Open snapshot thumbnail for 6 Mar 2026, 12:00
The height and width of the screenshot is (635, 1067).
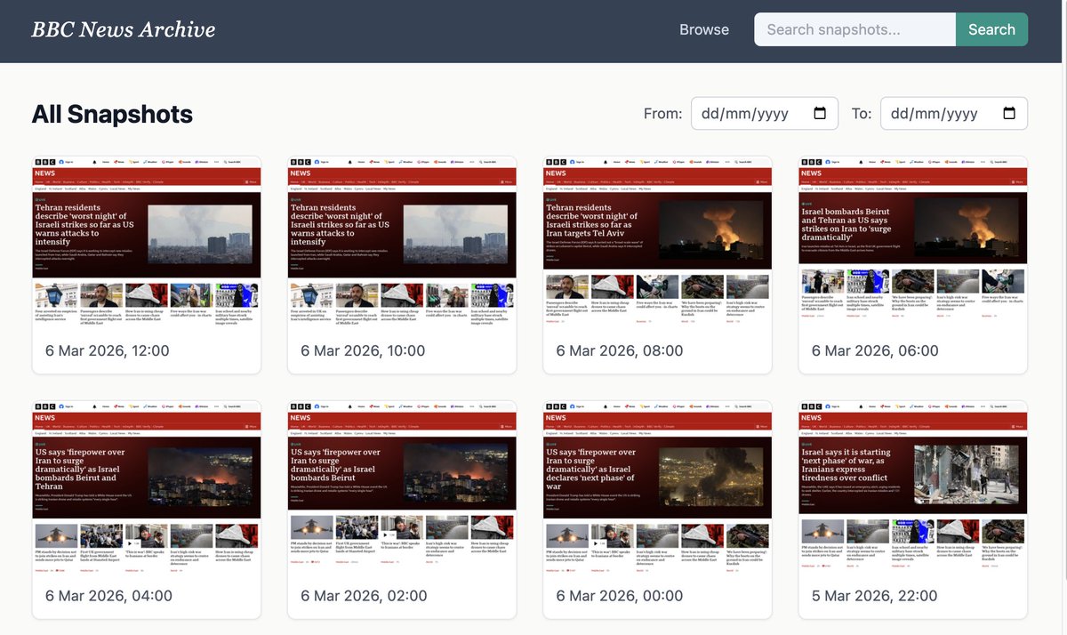(147, 242)
